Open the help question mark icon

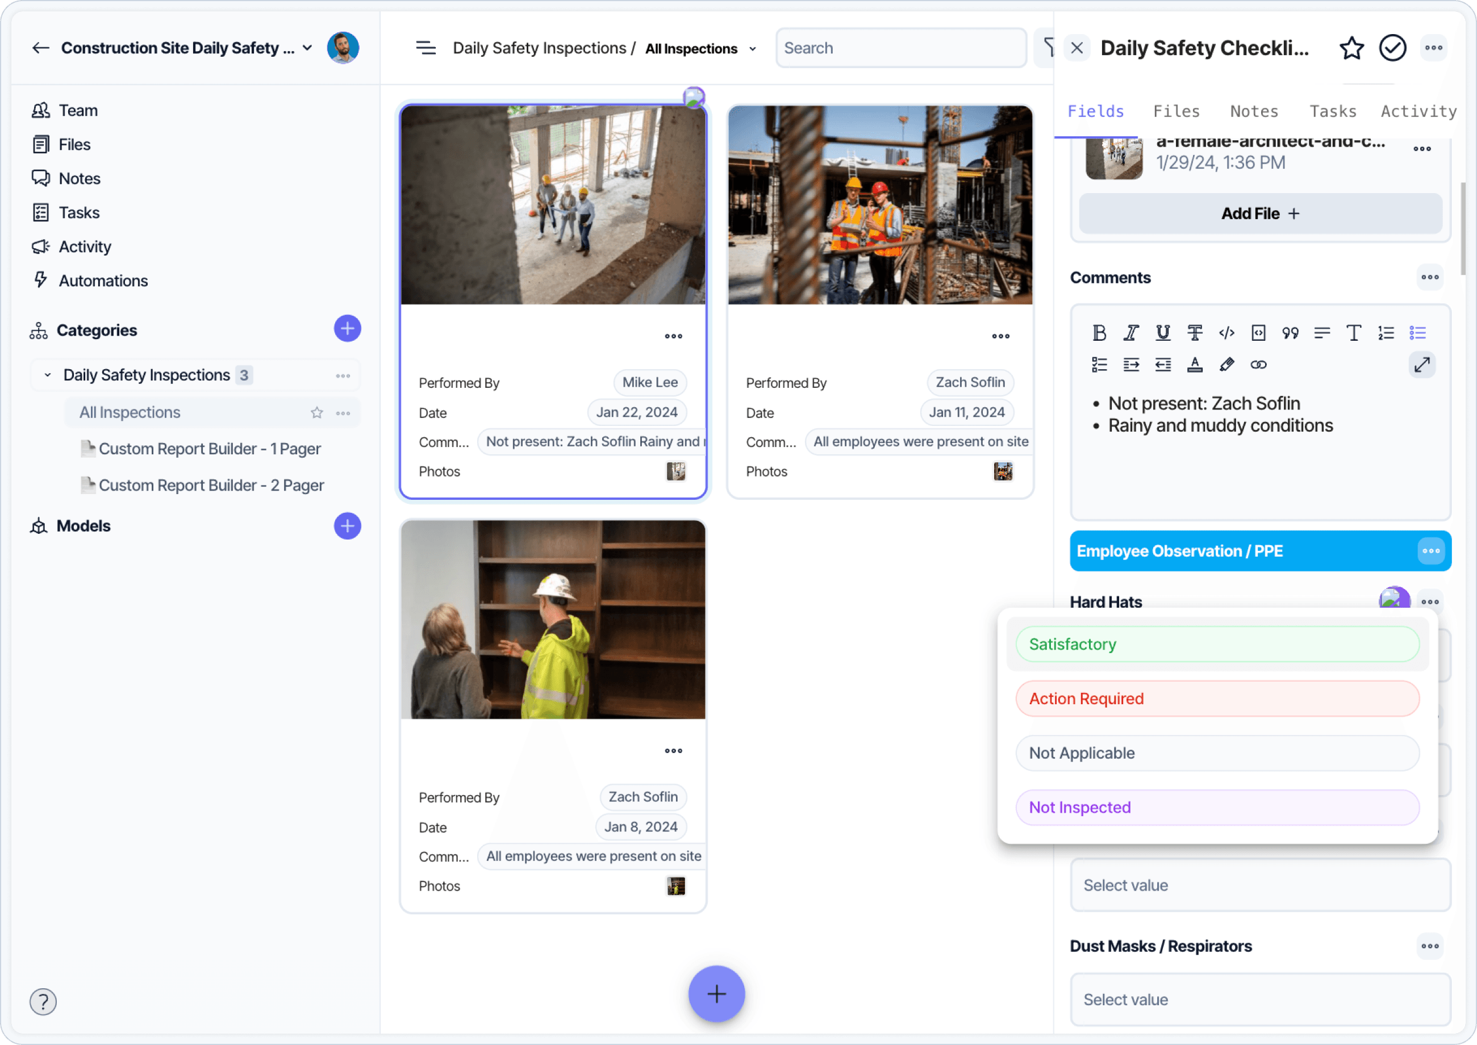[x=43, y=1001]
